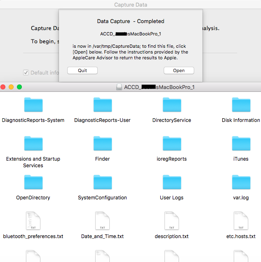
Task: Select the DirectoryService folder icon
Action: [172, 105]
